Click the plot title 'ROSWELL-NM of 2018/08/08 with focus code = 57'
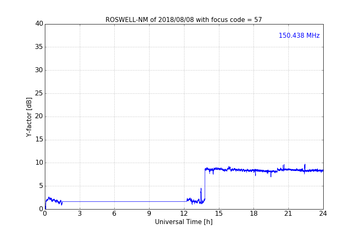The width and height of the screenshot is (359, 239). click(x=184, y=20)
